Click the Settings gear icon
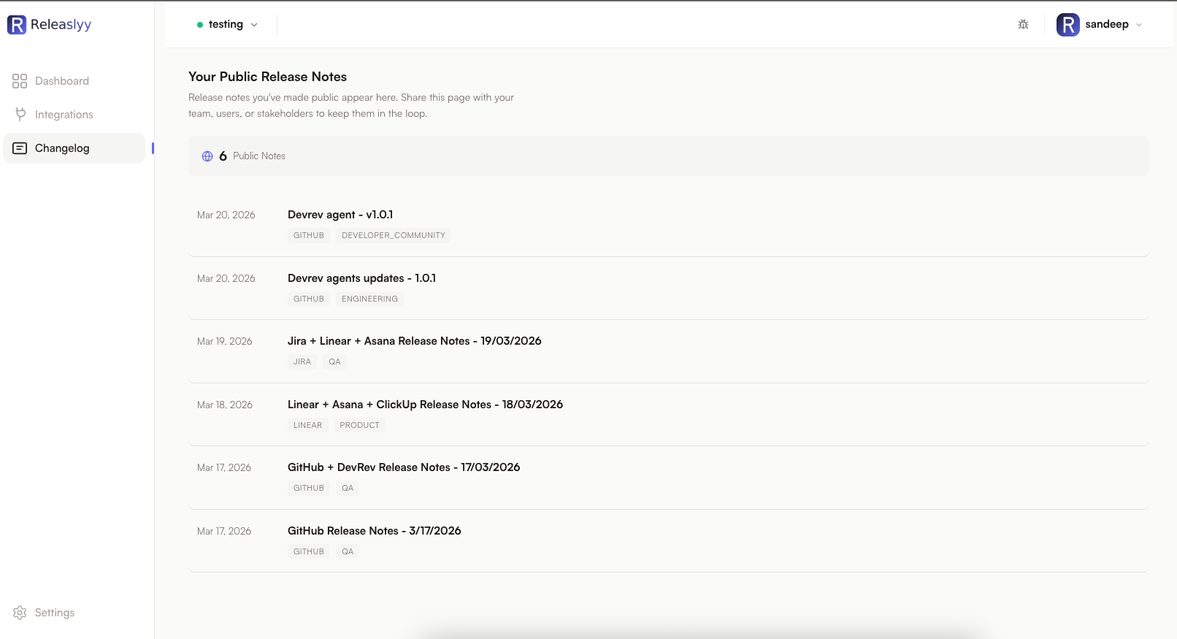The height and width of the screenshot is (639, 1177). [20, 613]
